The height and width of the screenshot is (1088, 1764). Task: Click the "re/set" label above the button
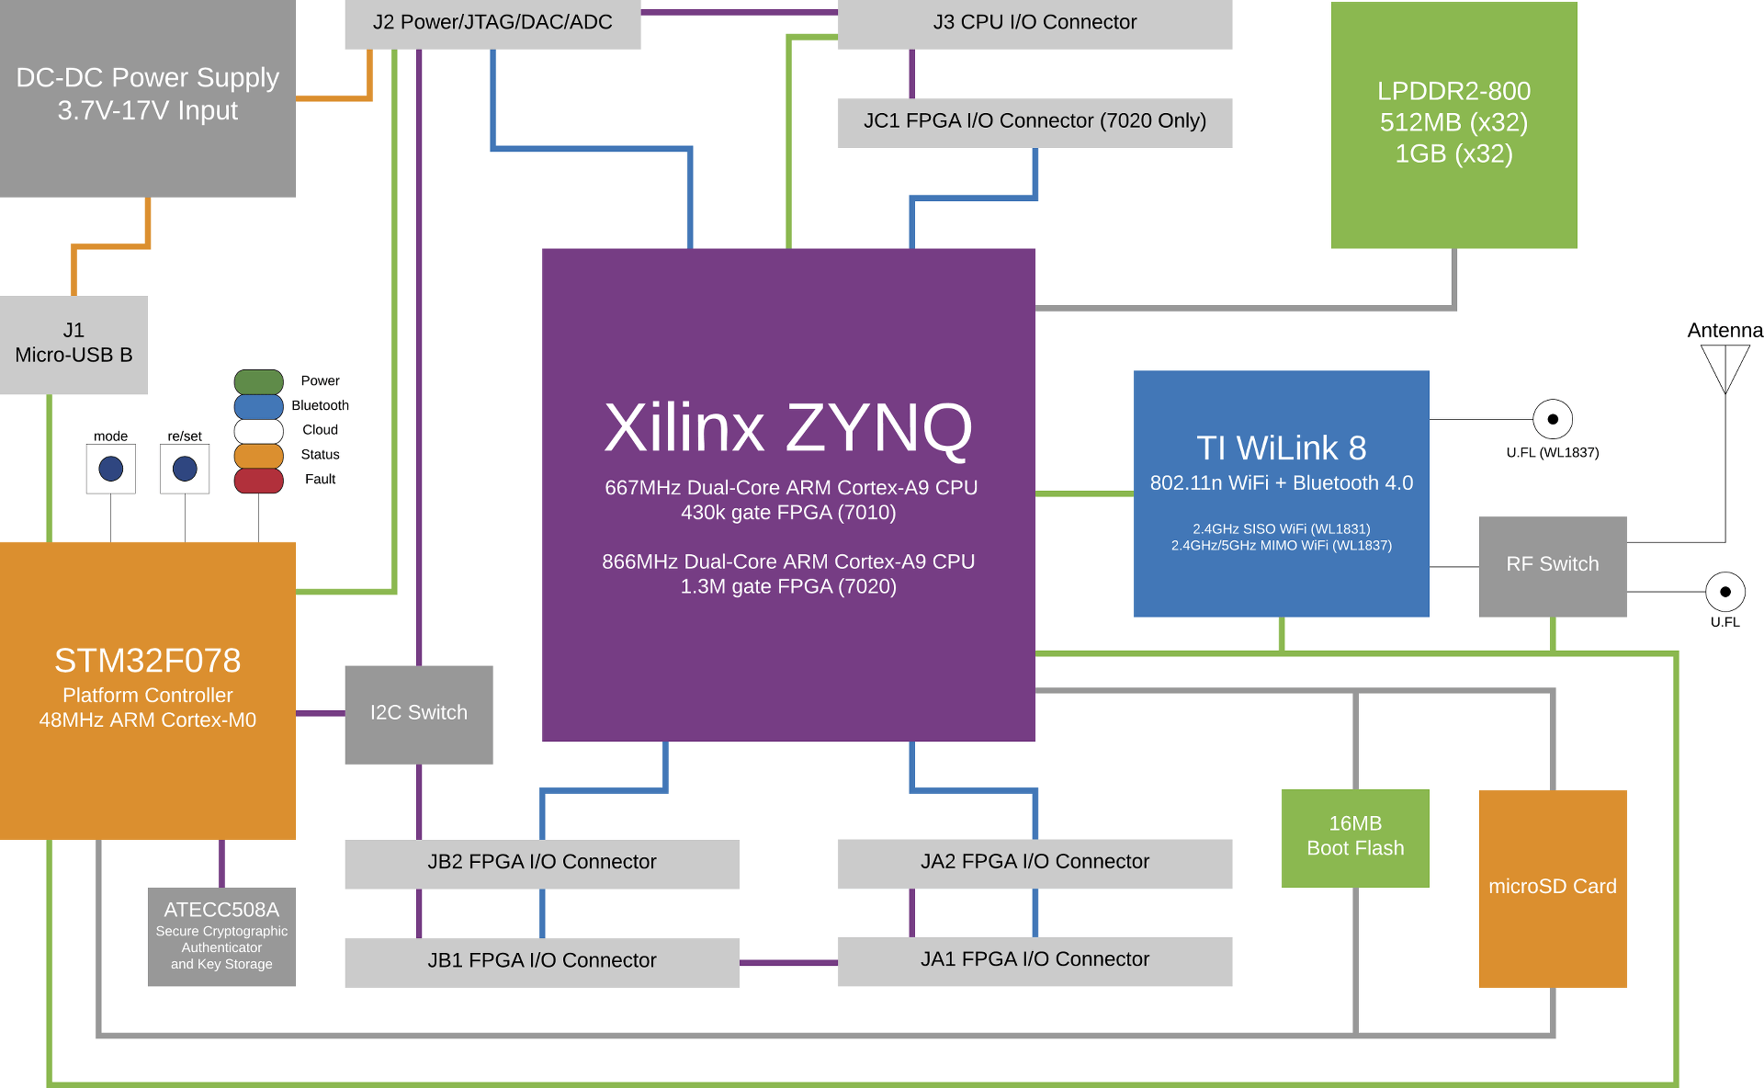click(x=185, y=436)
